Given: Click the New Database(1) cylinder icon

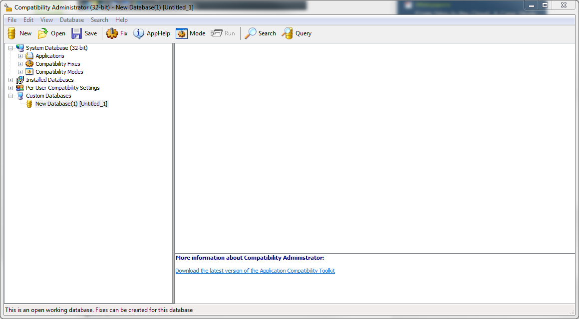Looking at the screenshot, I should [29, 104].
